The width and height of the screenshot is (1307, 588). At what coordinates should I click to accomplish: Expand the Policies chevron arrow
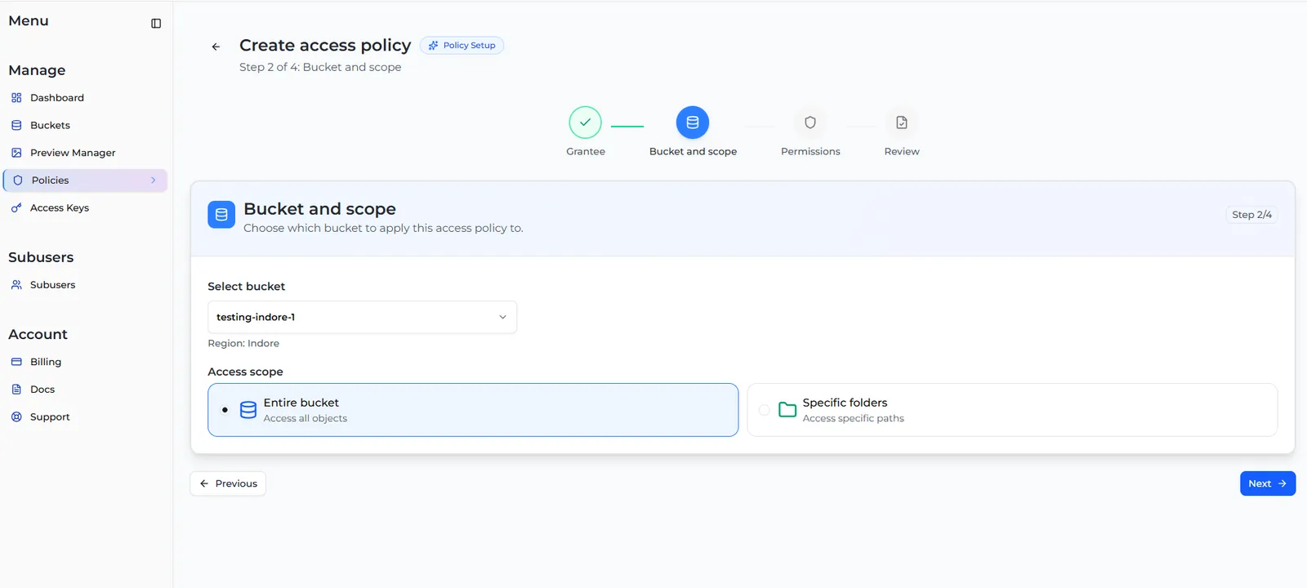click(x=153, y=180)
